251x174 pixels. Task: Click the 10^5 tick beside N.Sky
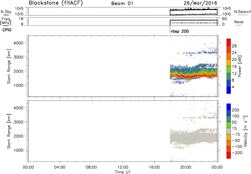click(x=19, y=9)
